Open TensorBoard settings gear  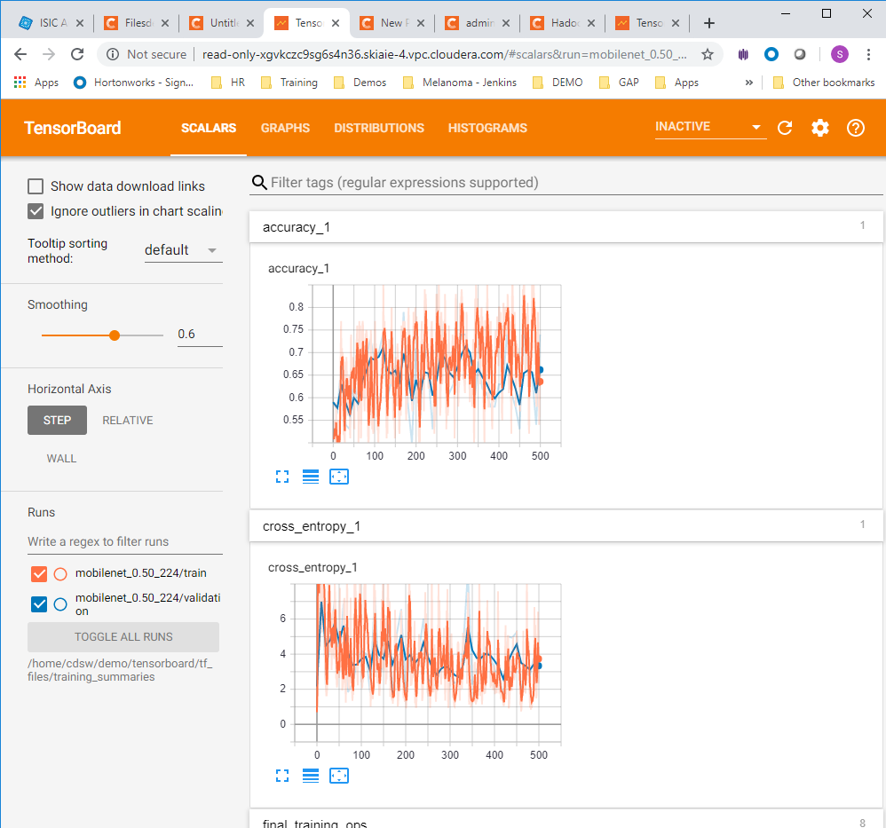point(820,128)
